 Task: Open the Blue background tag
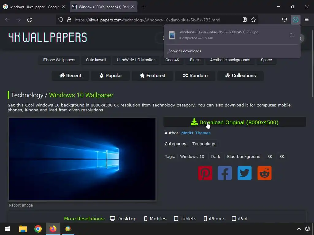pos(244,156)
